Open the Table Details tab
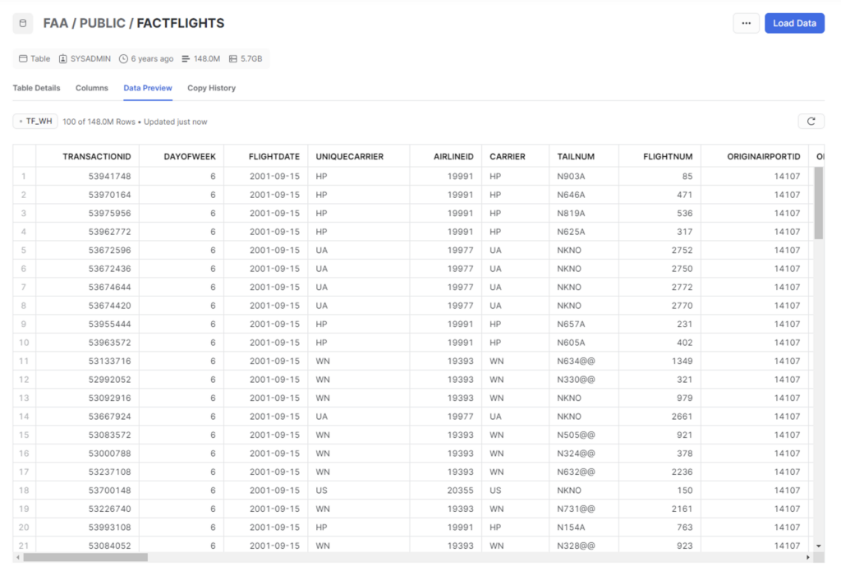841x576 pixels. point(35,88)
